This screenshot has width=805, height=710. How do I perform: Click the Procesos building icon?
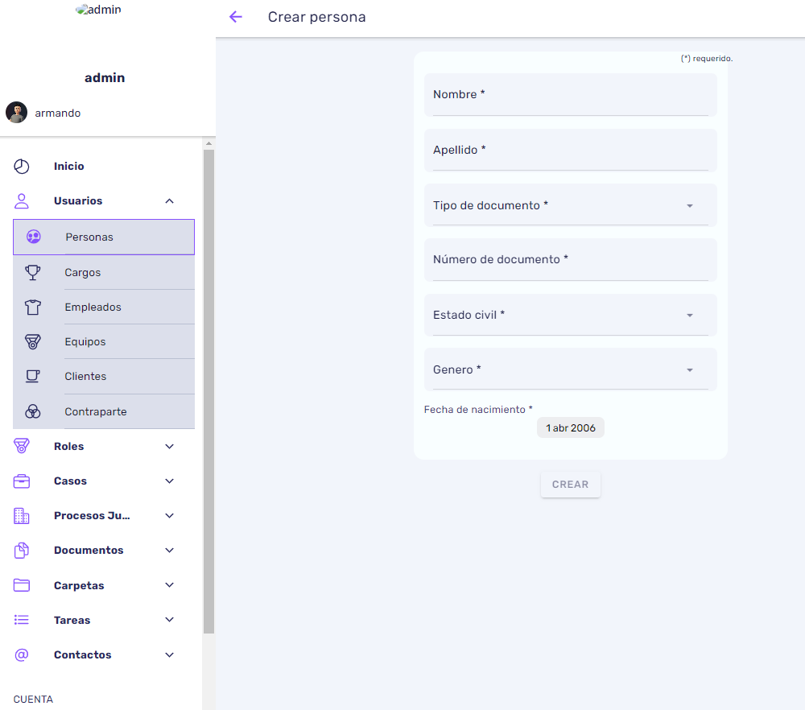pyautogui.click(x=22, y=515)
